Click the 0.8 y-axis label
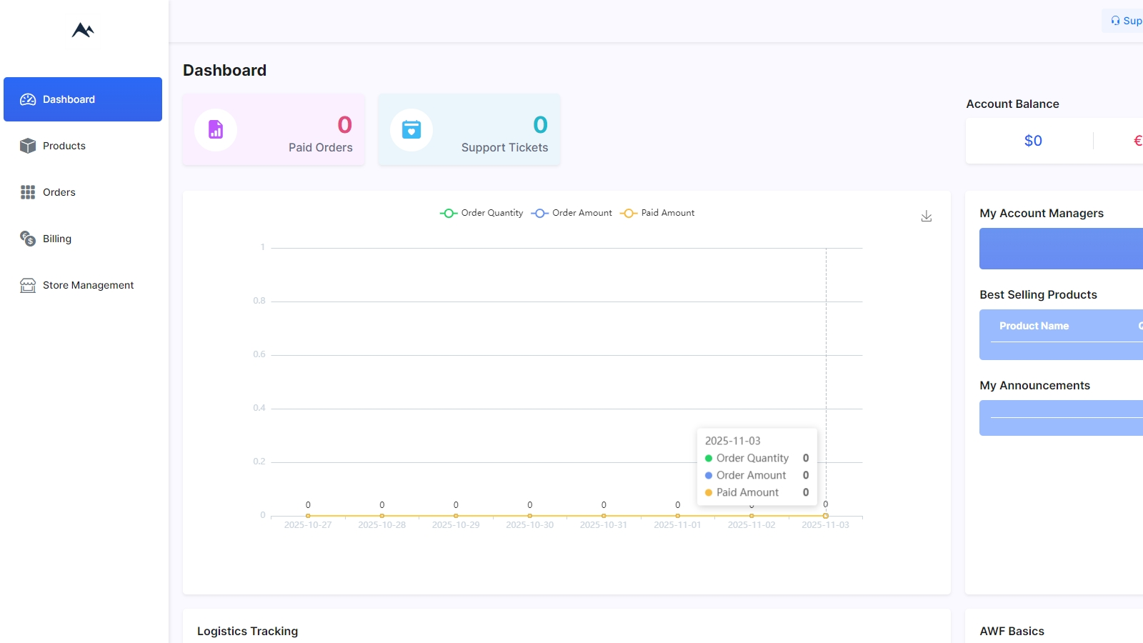 (x=259, y=301)
